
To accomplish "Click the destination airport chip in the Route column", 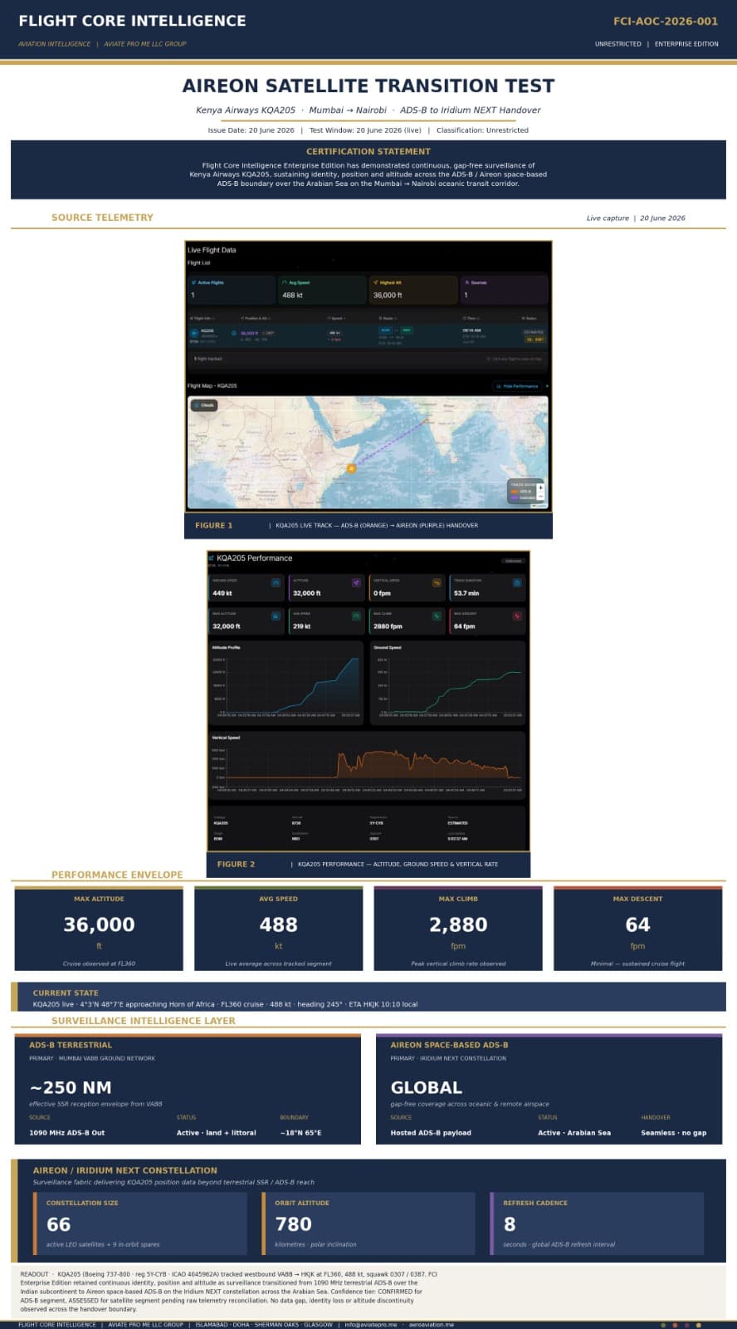I will tap(407, 331).
